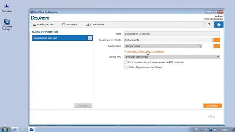Viewport: 235px width, 132px height.
Task: Open the Ordinateur desktop icon
Action: [x=7, y=8]
